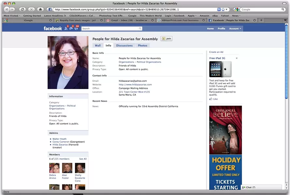
Task: Reload the page with the refresh icon
Action: pos(22,9)
